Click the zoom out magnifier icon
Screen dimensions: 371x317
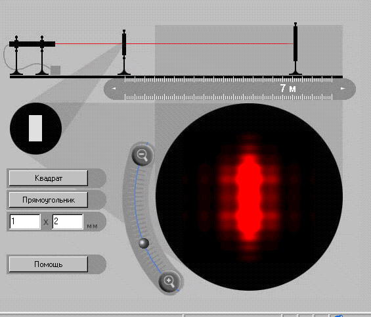[x=142, y=155]
